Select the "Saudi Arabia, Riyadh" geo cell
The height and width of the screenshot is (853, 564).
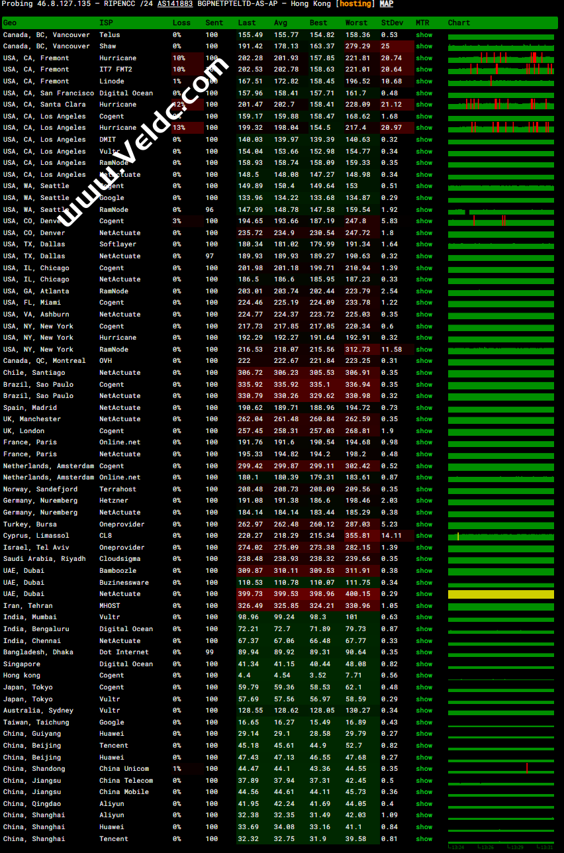(x=44, y=559)
